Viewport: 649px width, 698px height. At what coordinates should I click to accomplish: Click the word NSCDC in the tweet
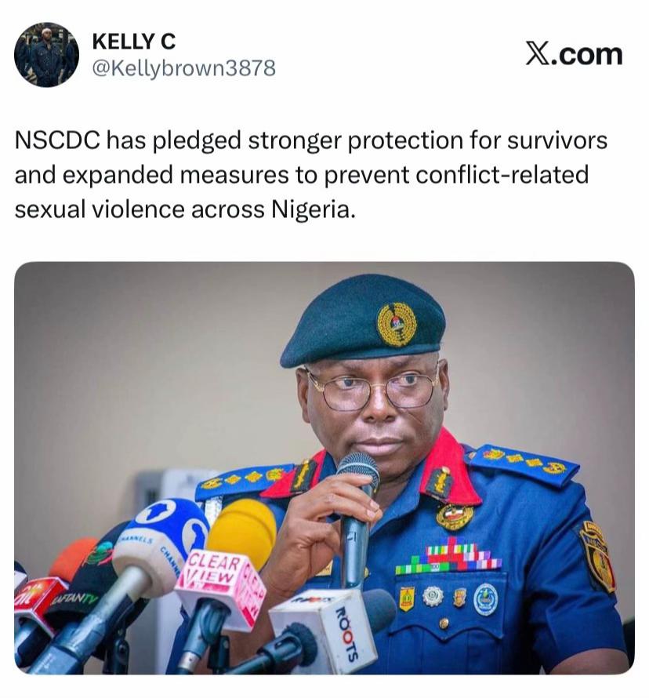click(x=57, y=140)
